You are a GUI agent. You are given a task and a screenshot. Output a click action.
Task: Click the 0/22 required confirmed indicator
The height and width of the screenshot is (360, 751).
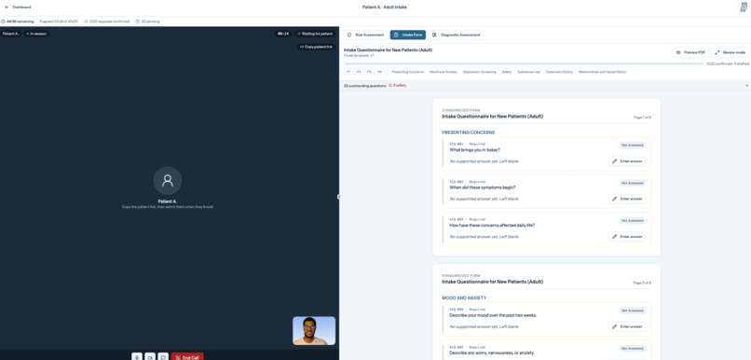tap(107, 21)
